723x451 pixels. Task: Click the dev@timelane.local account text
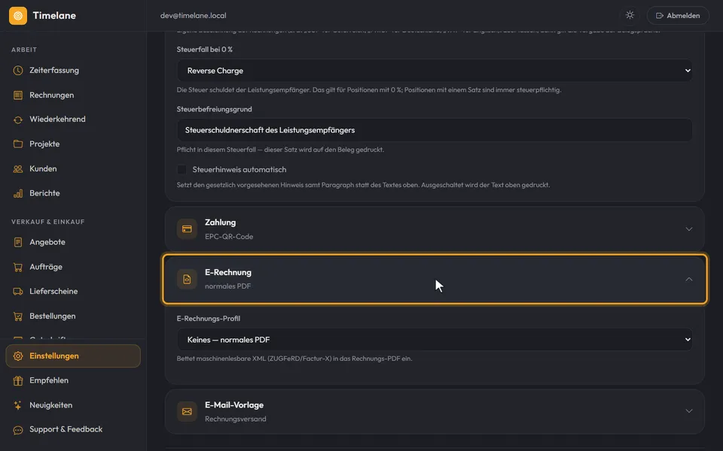194,16
